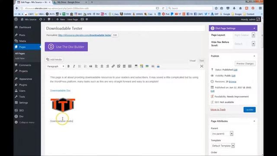The height and width of the screenshot is (156, 277).
Task: Toggle italic formatting in the editor
Action: 74,66
